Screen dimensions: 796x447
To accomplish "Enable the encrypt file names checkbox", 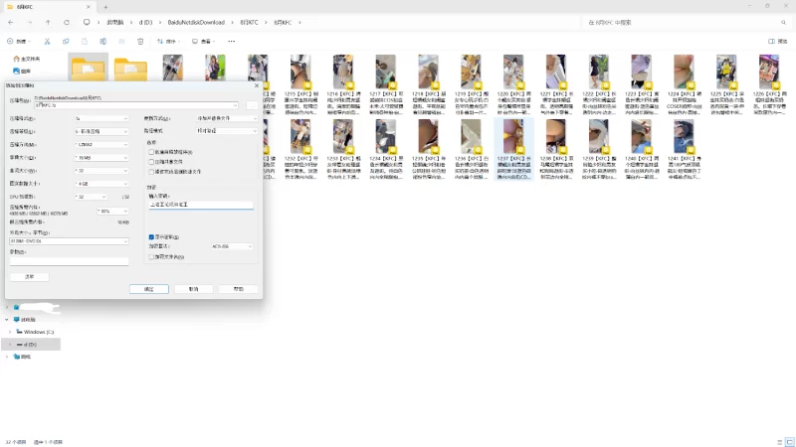I will (151, 257).
